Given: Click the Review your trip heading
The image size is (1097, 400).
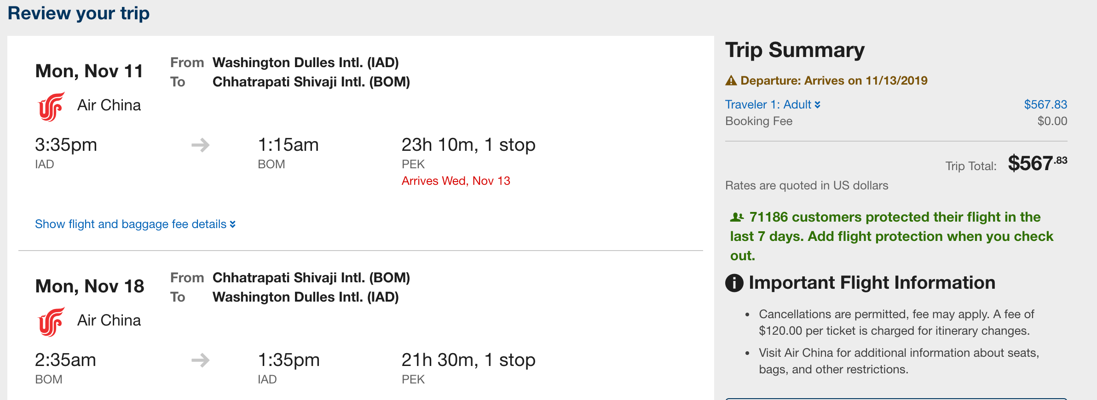Looking at the screenshot, I should (79, 13).
